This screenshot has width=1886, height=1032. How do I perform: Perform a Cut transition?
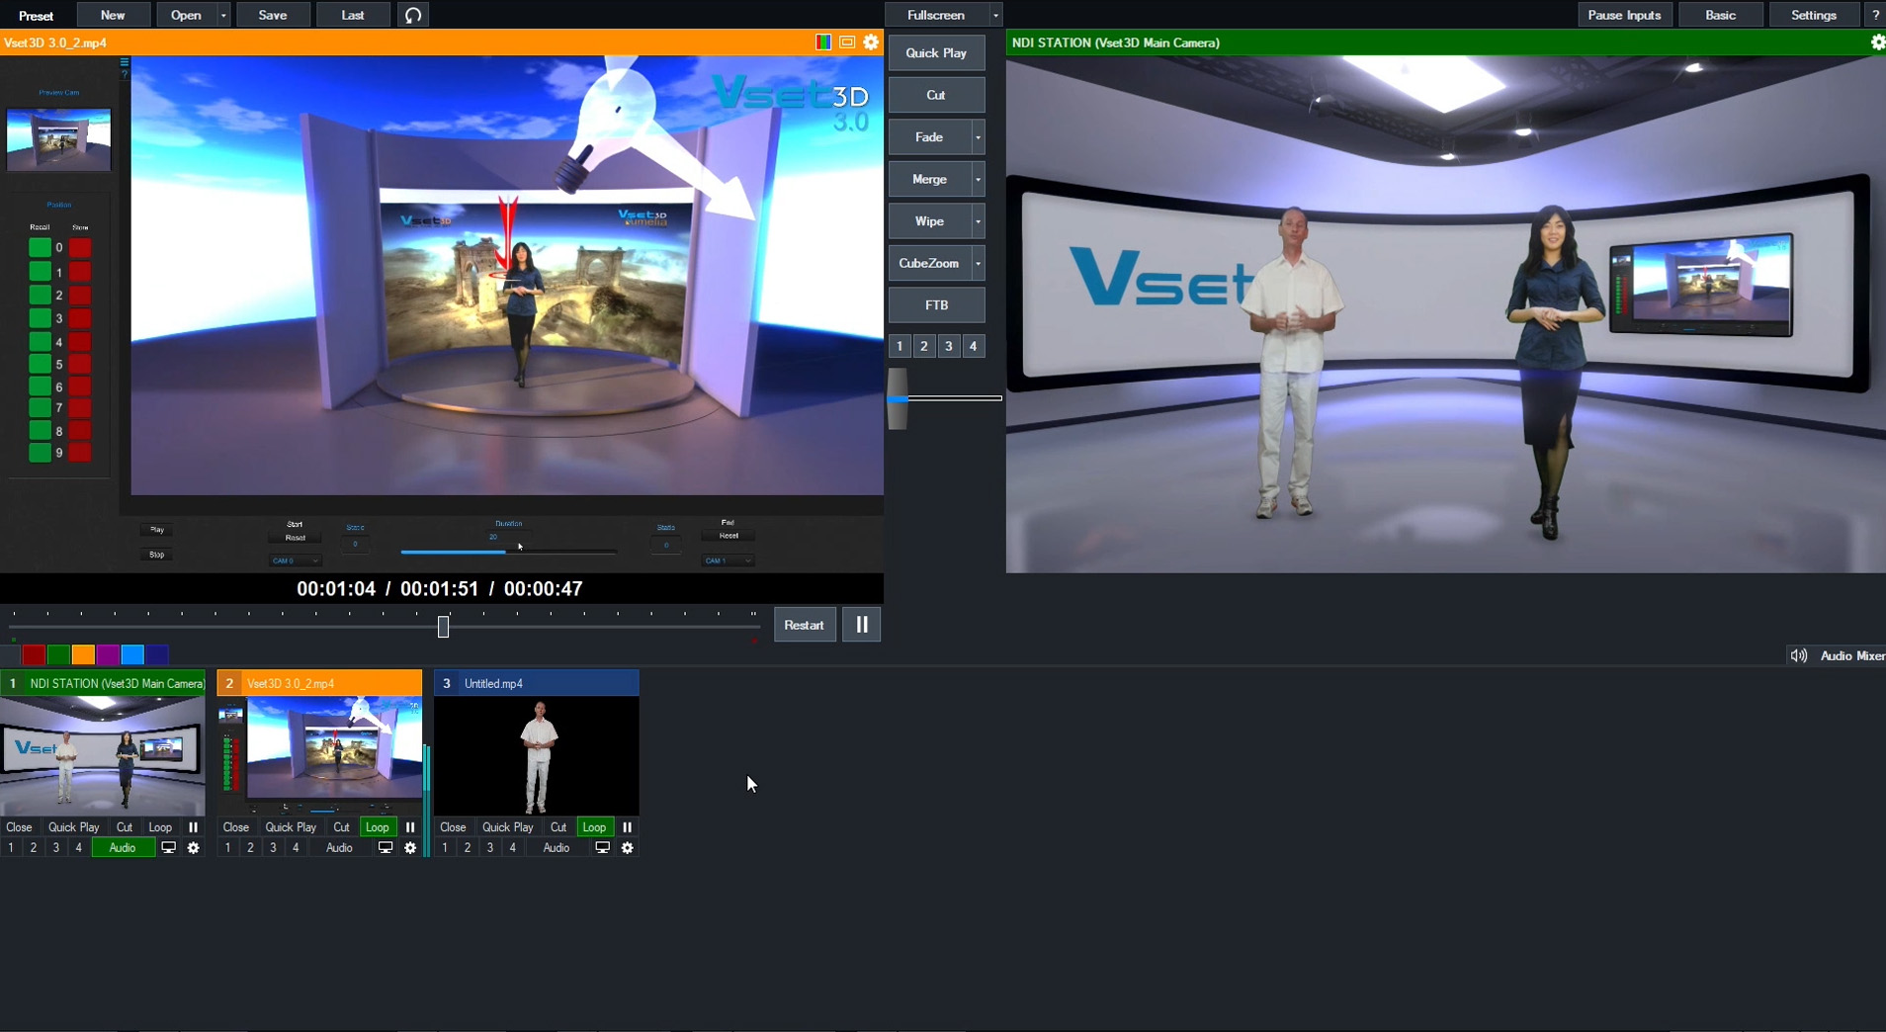point(936,95)
